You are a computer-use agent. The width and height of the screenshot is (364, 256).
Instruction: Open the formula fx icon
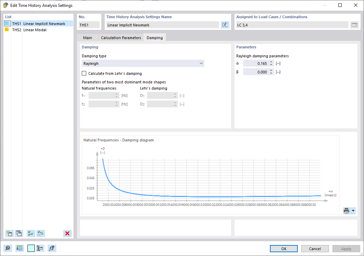tap(52, 248)
